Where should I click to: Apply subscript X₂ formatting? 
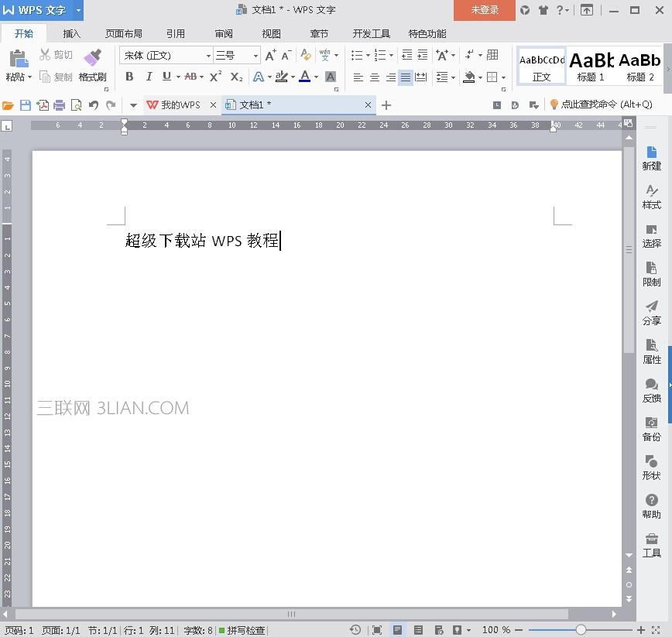click(236, 77)
